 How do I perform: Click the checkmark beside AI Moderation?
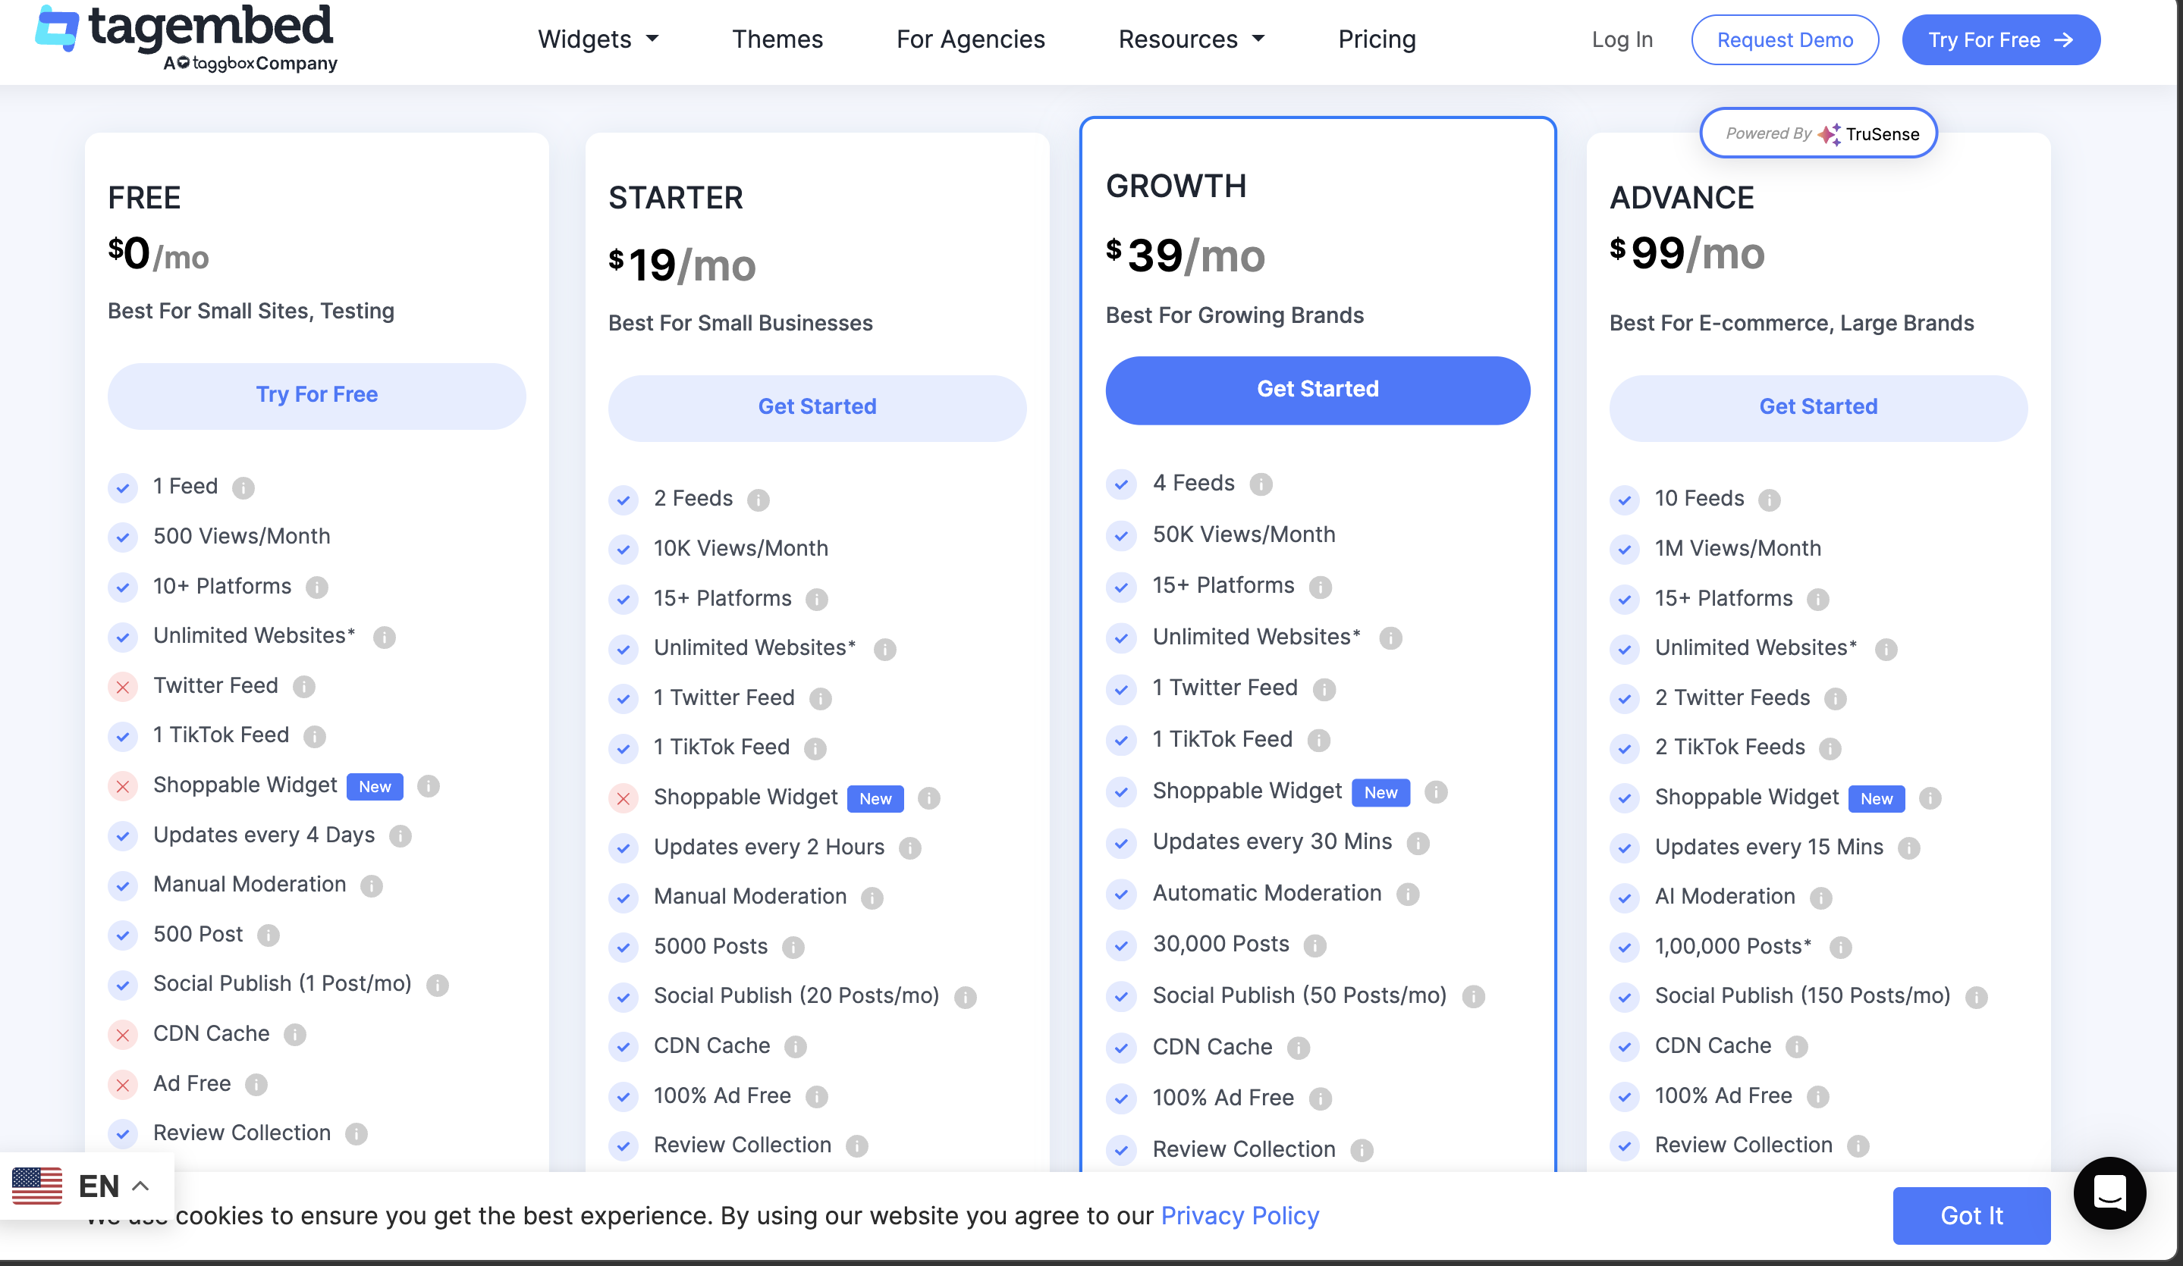click(1623, 898)
